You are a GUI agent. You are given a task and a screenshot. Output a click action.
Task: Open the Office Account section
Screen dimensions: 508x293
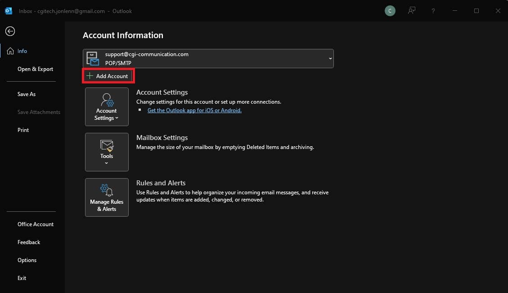35,224
